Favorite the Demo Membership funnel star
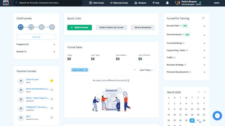 coord(52,90)
